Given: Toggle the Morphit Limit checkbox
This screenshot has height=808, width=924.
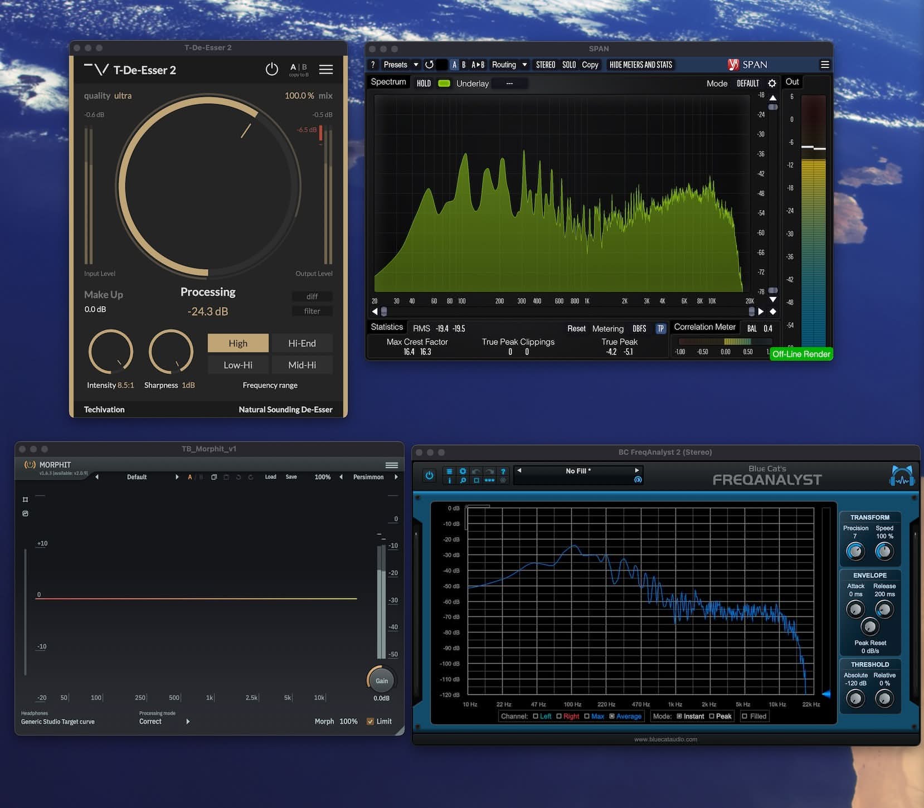Looking at the screenshot, I should (370, 721).
